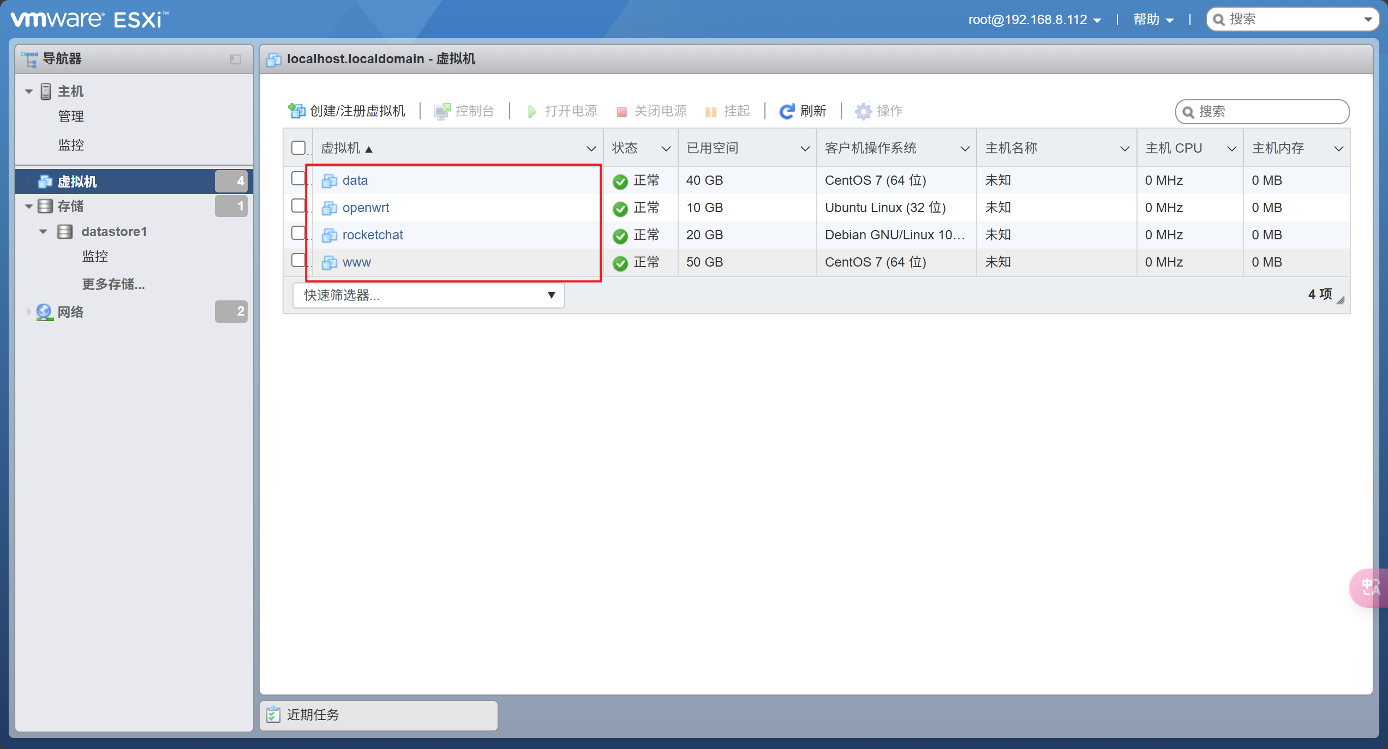
Task: Click the datastore1 disk icon
Action: click(x=65, y=232)
